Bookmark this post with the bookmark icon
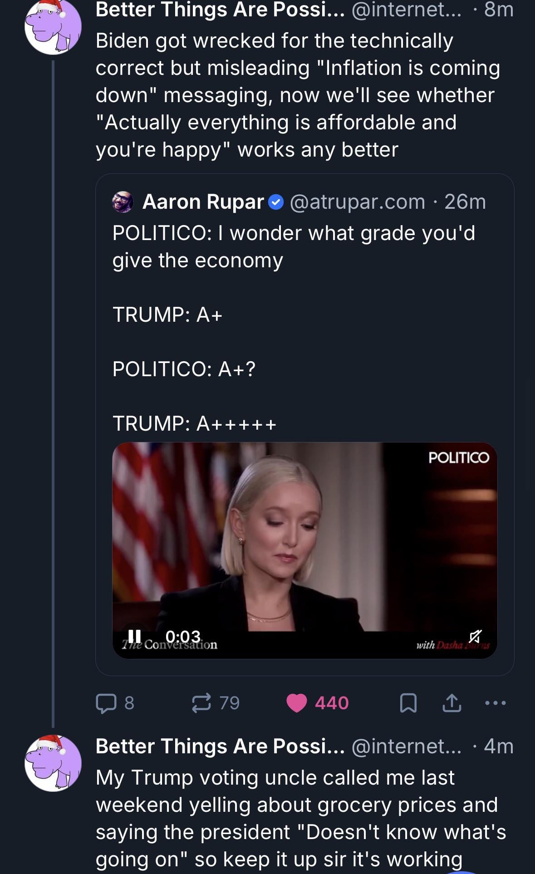This screenshot has height=874, width=535. tap(408, 703)
